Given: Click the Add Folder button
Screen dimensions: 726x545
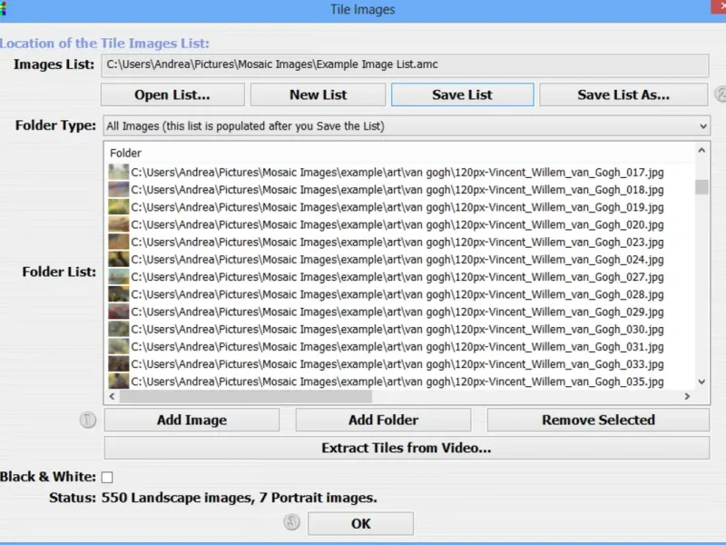Looking at the screenshot, I should 383,420.
